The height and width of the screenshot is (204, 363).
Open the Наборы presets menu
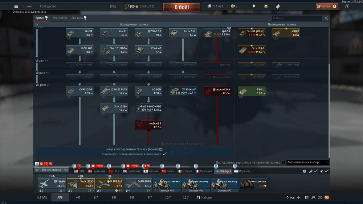click(204, 197)
